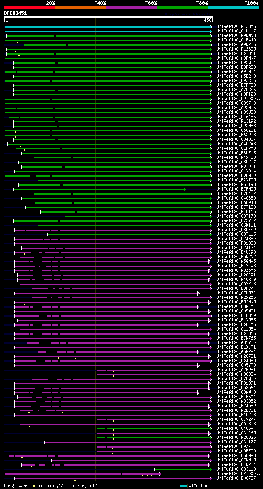Select the UniRef100_P12355 label
The height and width of the screenshot is (489, 263).
point(236,49)
